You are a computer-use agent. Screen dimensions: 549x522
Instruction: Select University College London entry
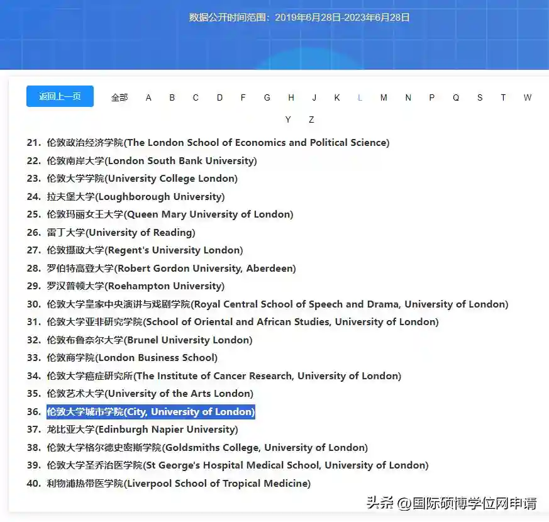click(x=142, y=179)
